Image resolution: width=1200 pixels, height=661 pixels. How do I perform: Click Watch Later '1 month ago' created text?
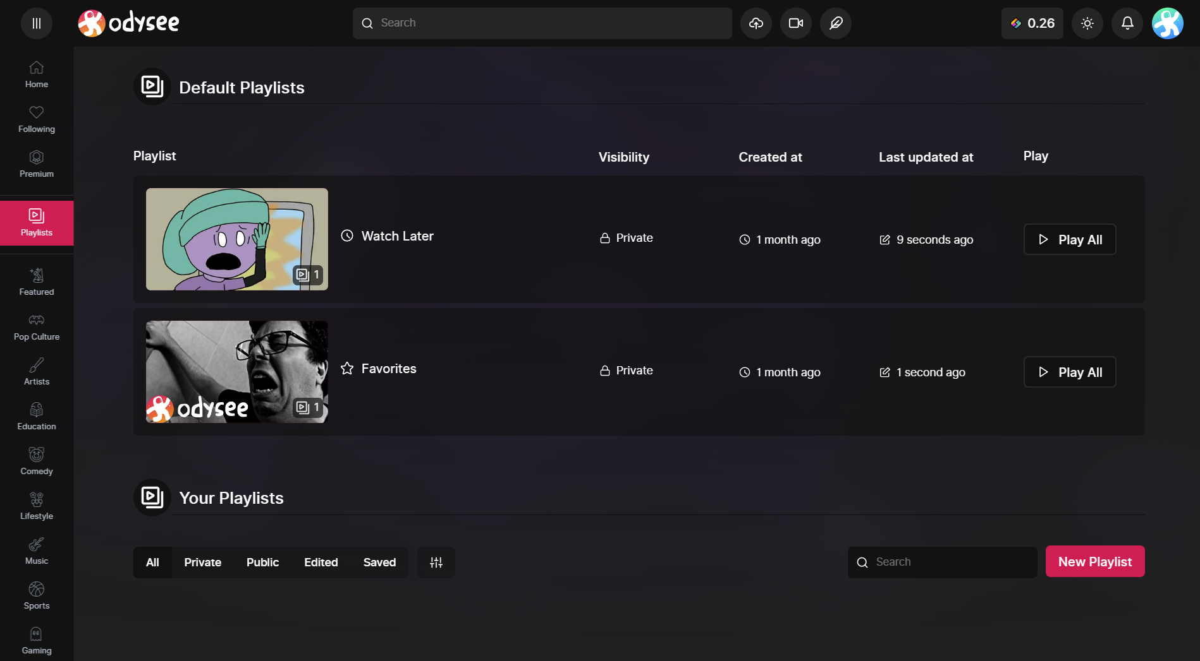(x=788, y=240)
